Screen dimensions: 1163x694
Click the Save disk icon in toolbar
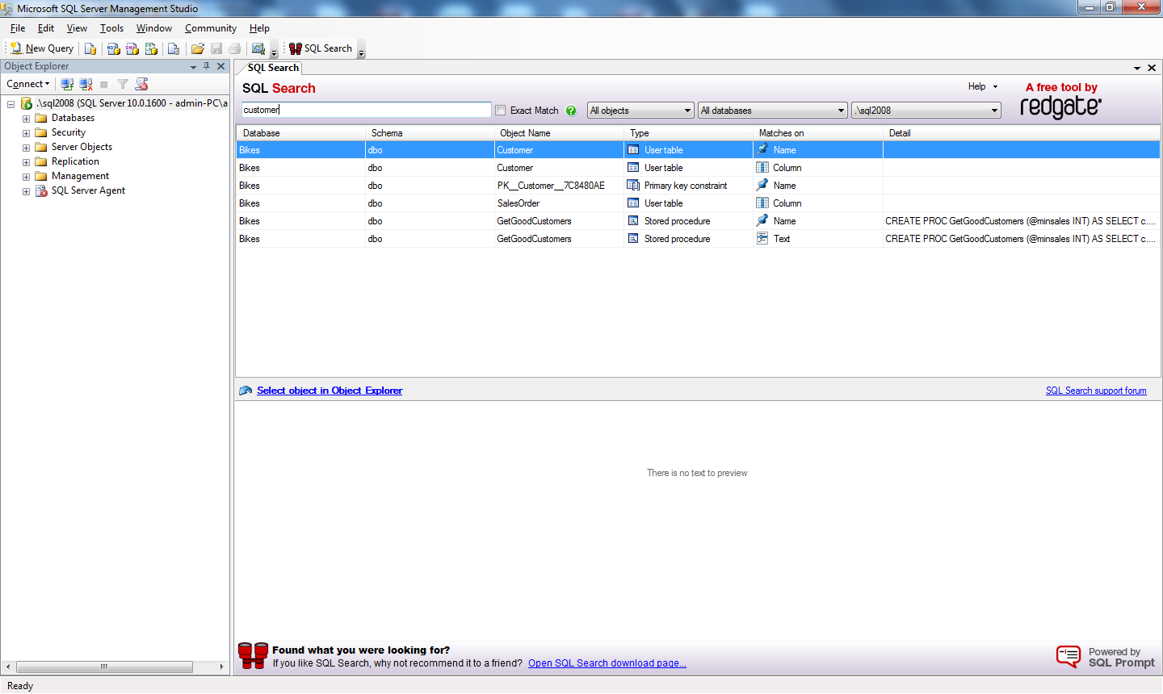216,48
